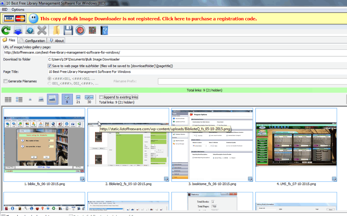The width and height of the screenshot is (347, 216).
Task: Select the medium thumbnail size icon
Action: click(x=41, y=99)
